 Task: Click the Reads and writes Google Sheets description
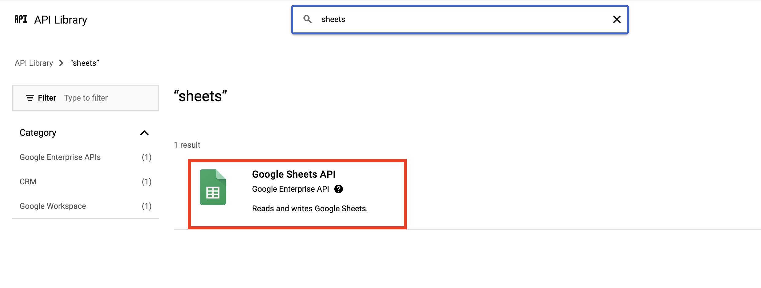pyautogui.click(x=310, y=209)
